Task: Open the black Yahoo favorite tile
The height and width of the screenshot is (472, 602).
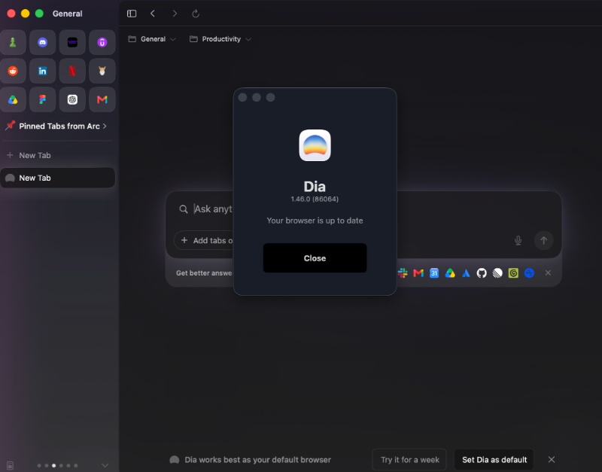Action: (x=72, y=42)
